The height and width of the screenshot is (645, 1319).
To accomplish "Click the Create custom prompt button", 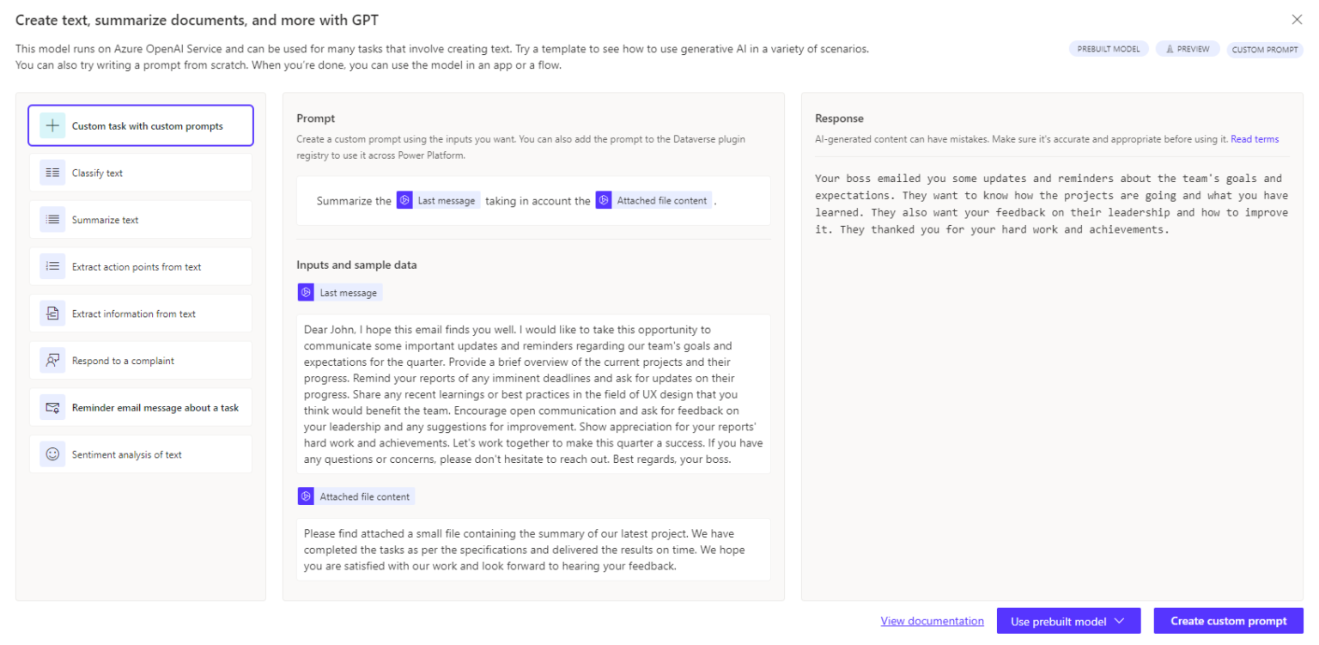I will (1229, 620).
